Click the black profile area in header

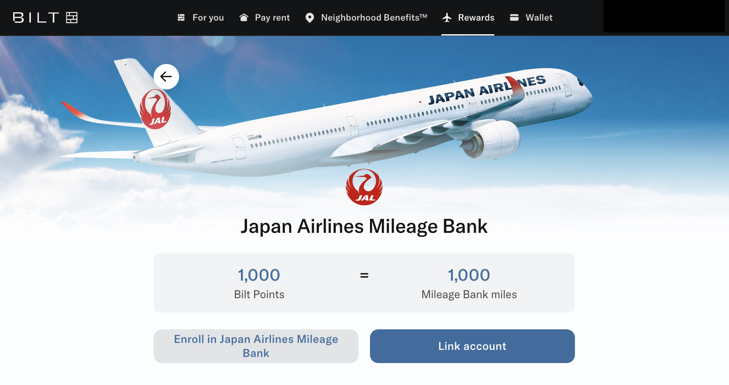664,16
